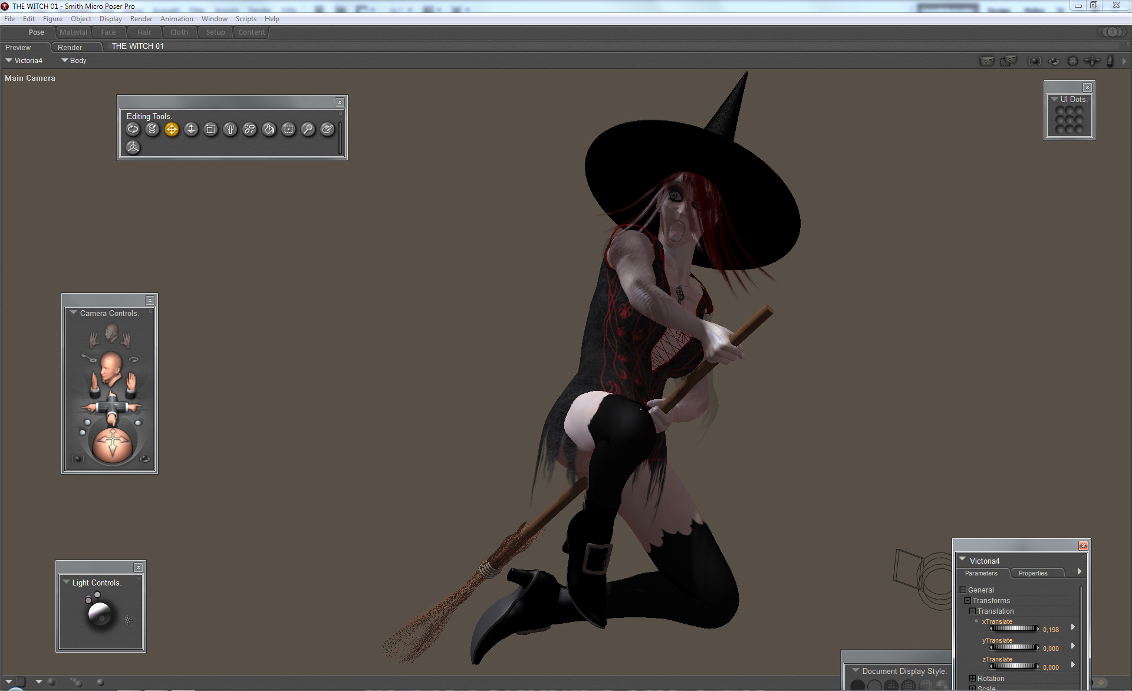Click the Render tab
Screen dimensions: 1132x691
70,47
